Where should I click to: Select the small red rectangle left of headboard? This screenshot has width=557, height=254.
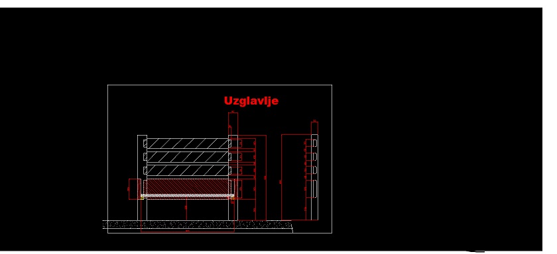pos(135,189)
